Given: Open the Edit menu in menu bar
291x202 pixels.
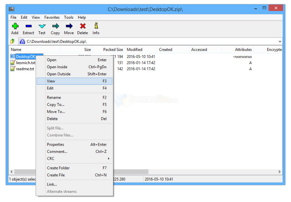Looking at the screenshot, I should 24,18.
